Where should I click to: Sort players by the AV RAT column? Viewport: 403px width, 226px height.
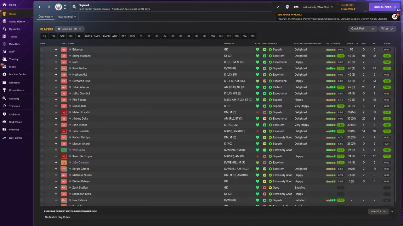[388, 43]
